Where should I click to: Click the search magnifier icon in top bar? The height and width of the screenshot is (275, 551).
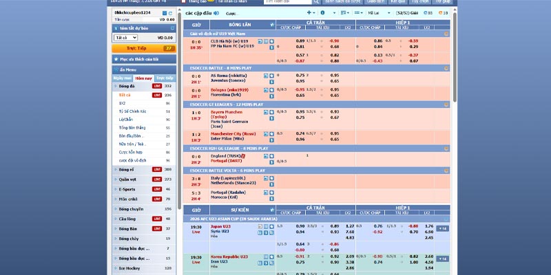tap(315, 2)
